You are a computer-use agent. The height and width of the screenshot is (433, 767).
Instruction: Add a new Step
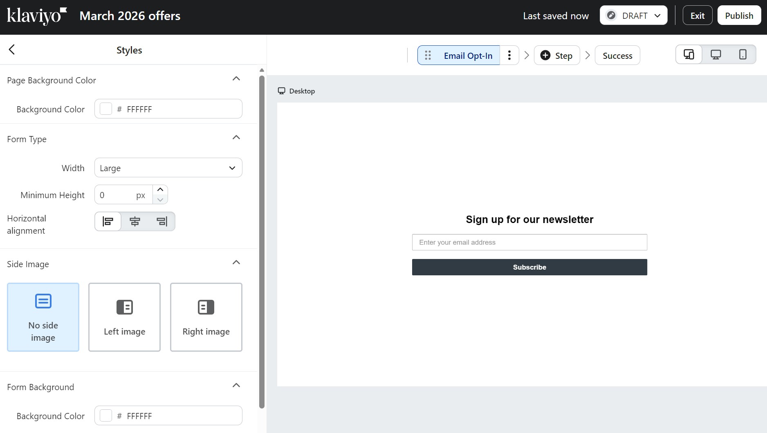click(x=556, y=55)
